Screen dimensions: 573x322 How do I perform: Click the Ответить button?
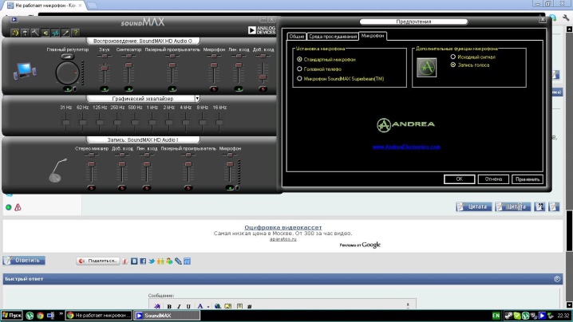(x=24, y=261)
